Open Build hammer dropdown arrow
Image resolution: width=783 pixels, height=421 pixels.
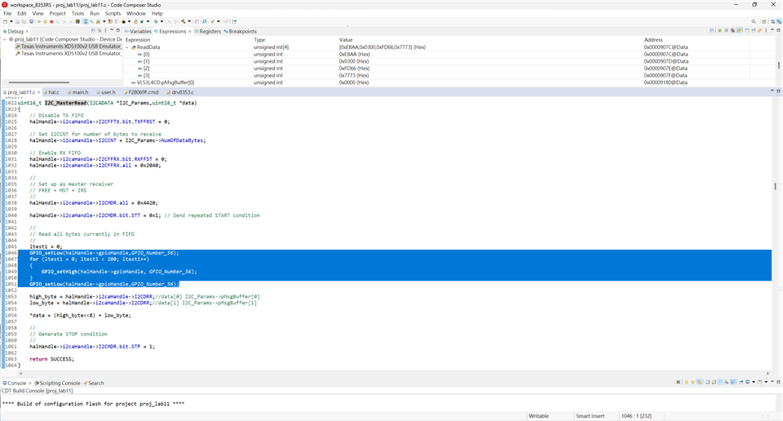click(x=189, y=21)
